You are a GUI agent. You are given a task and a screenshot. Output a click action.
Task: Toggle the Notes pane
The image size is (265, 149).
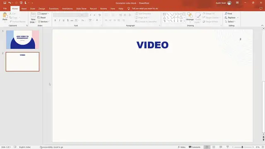(x=182, y=147)
